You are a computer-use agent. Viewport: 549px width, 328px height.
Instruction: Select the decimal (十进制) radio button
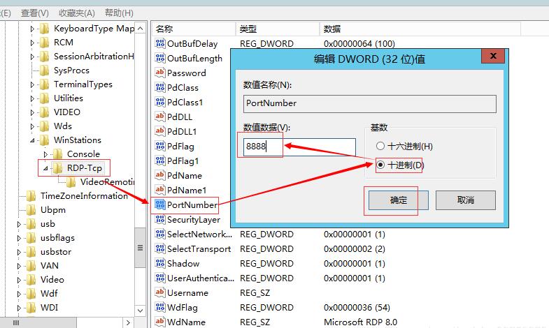tap(380, 165)
